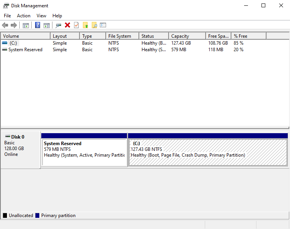
Task: Click Healthy (B... status cell
Action: (x=154, y=43)
